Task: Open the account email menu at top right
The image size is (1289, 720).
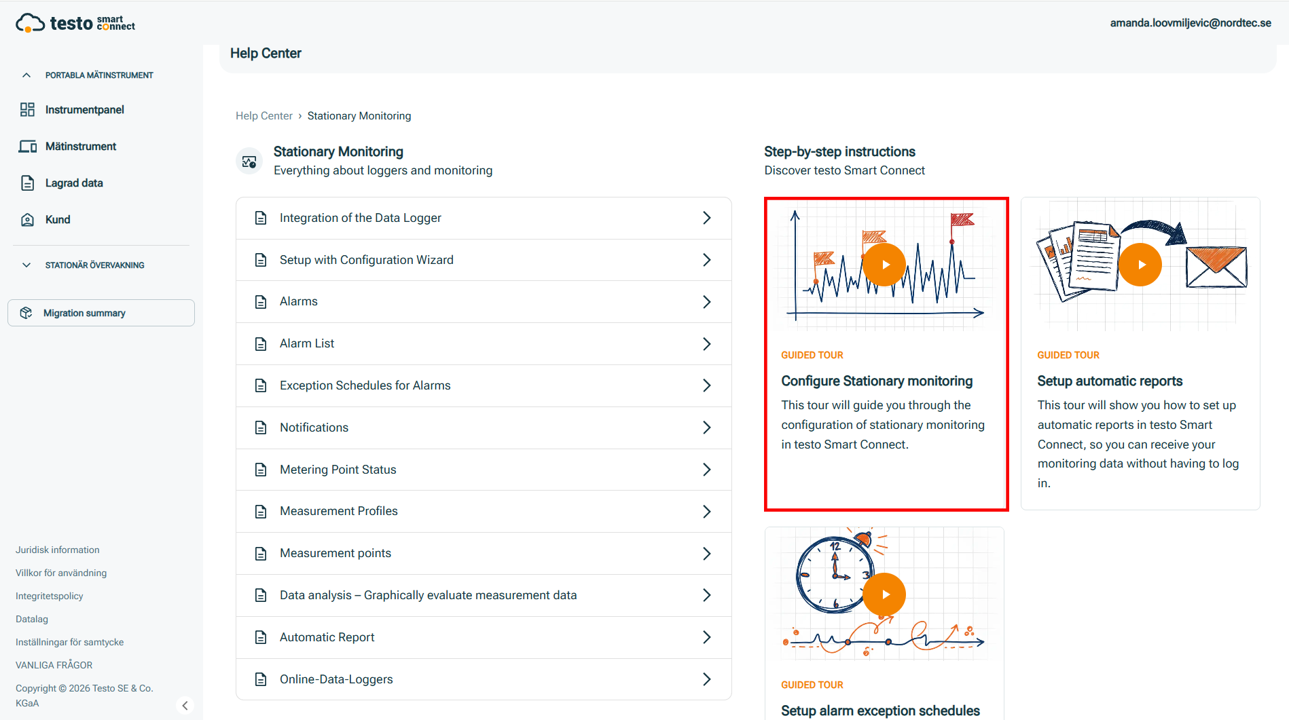Action: (1191, 23)
